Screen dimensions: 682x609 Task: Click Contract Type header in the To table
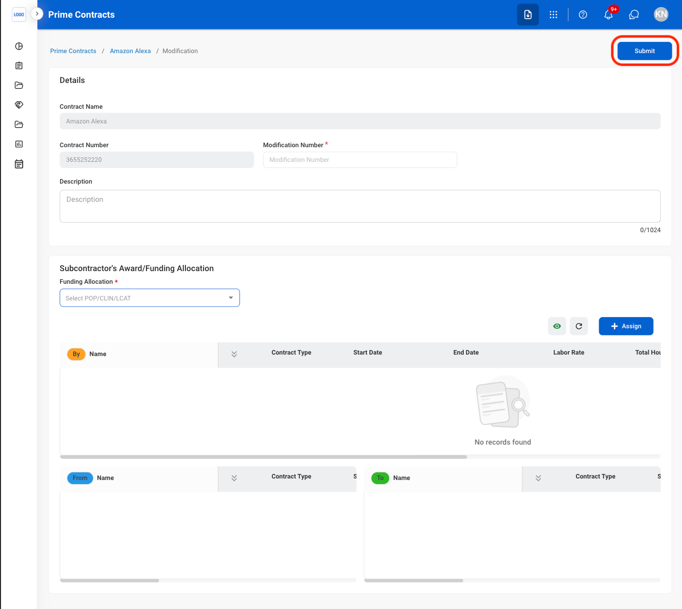pos(596,476)
